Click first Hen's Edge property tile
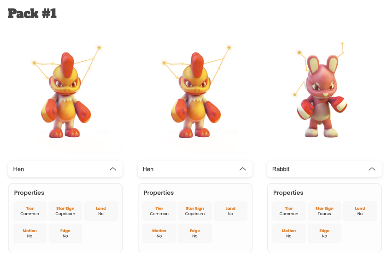 point(65,234)
